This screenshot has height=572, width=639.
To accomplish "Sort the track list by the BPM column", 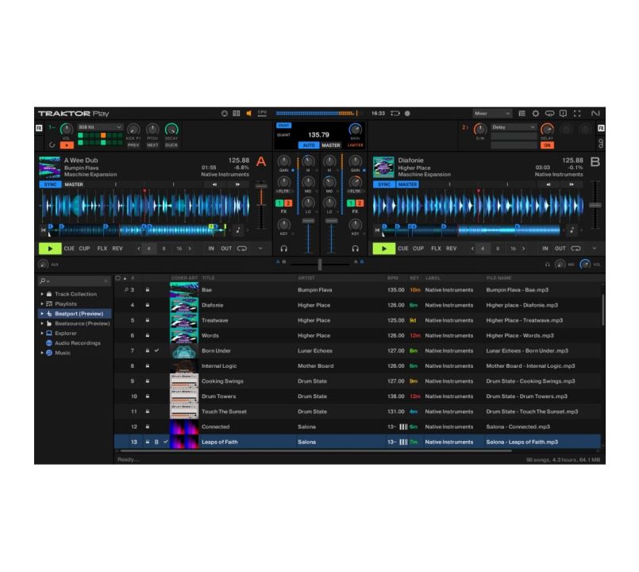I will (392, 278).
